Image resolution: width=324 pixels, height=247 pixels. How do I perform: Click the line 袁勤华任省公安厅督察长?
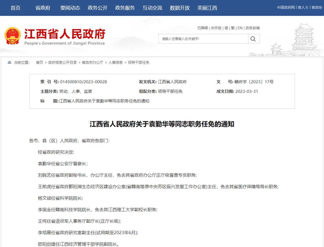63,164
